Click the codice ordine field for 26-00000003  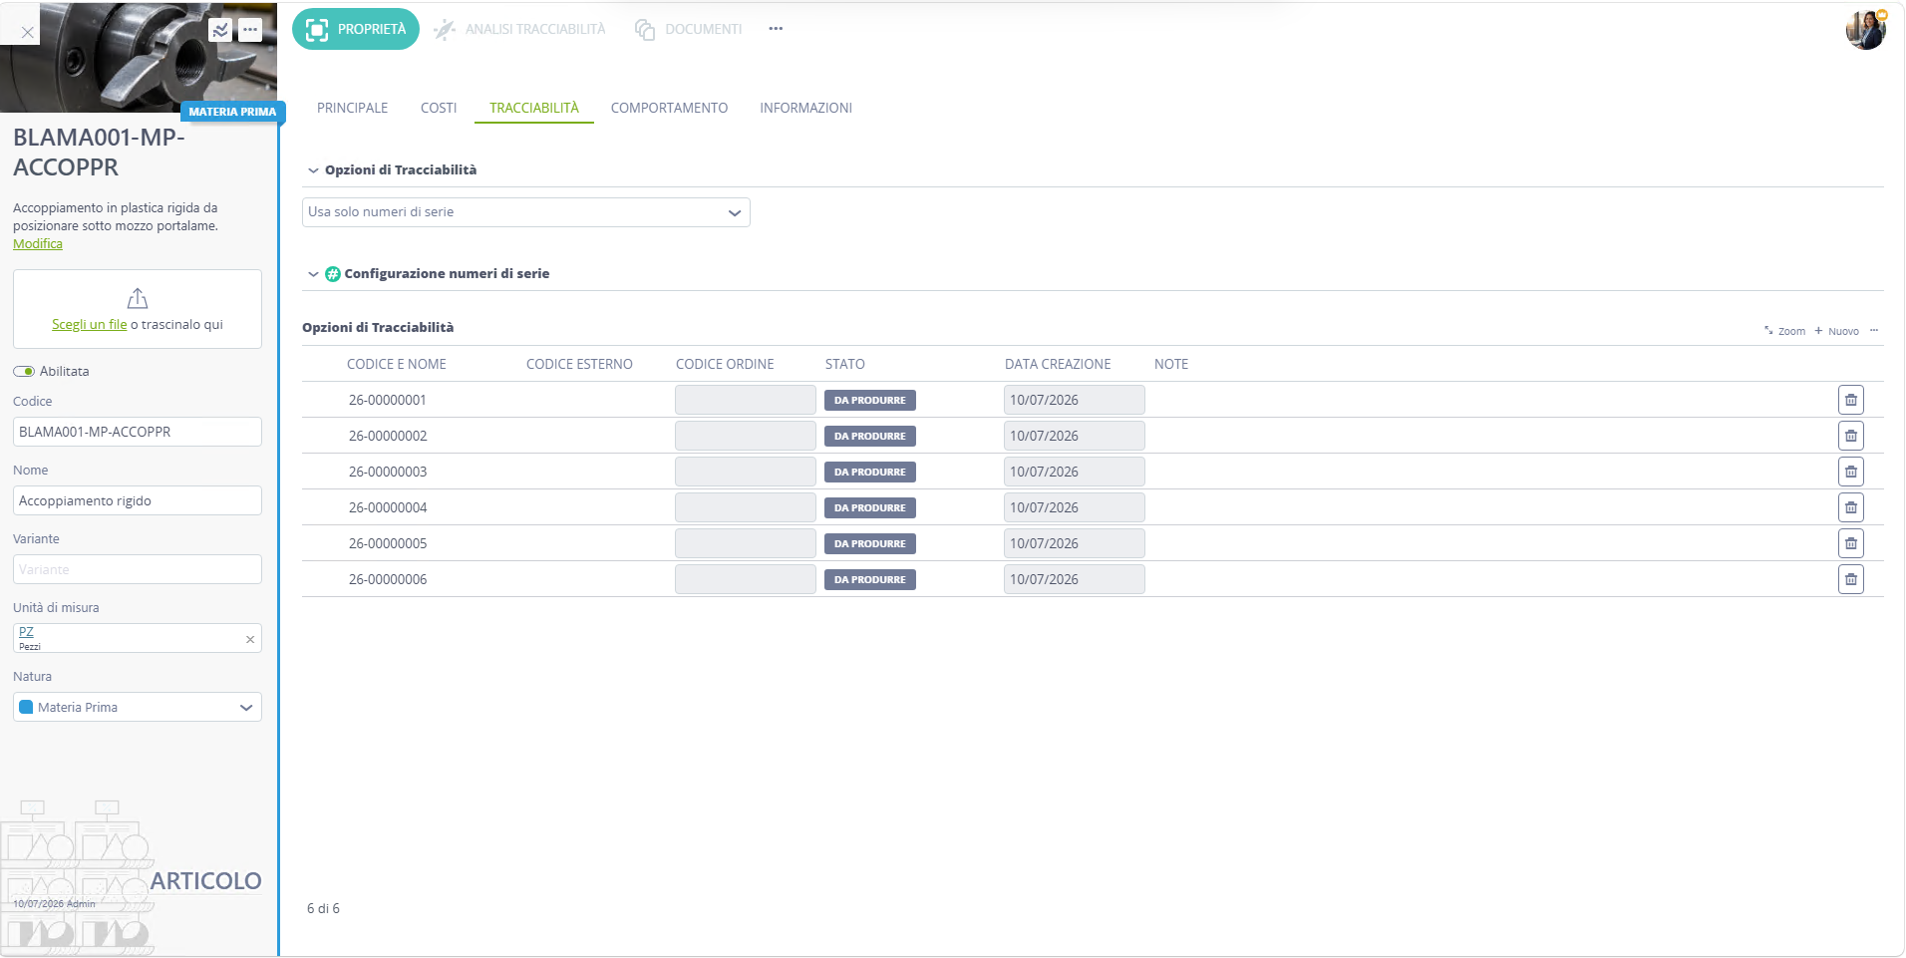(746, 472)
